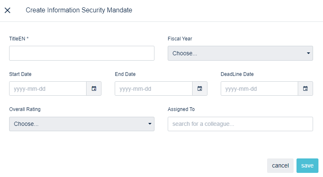Screen dimensions: 323x177
Task: Click the Start Date label text
Action: pos(20,74)
